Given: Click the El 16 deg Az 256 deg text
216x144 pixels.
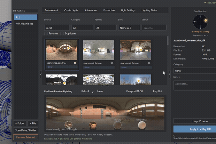Looking at the screenshot, I should pos(200,32).
